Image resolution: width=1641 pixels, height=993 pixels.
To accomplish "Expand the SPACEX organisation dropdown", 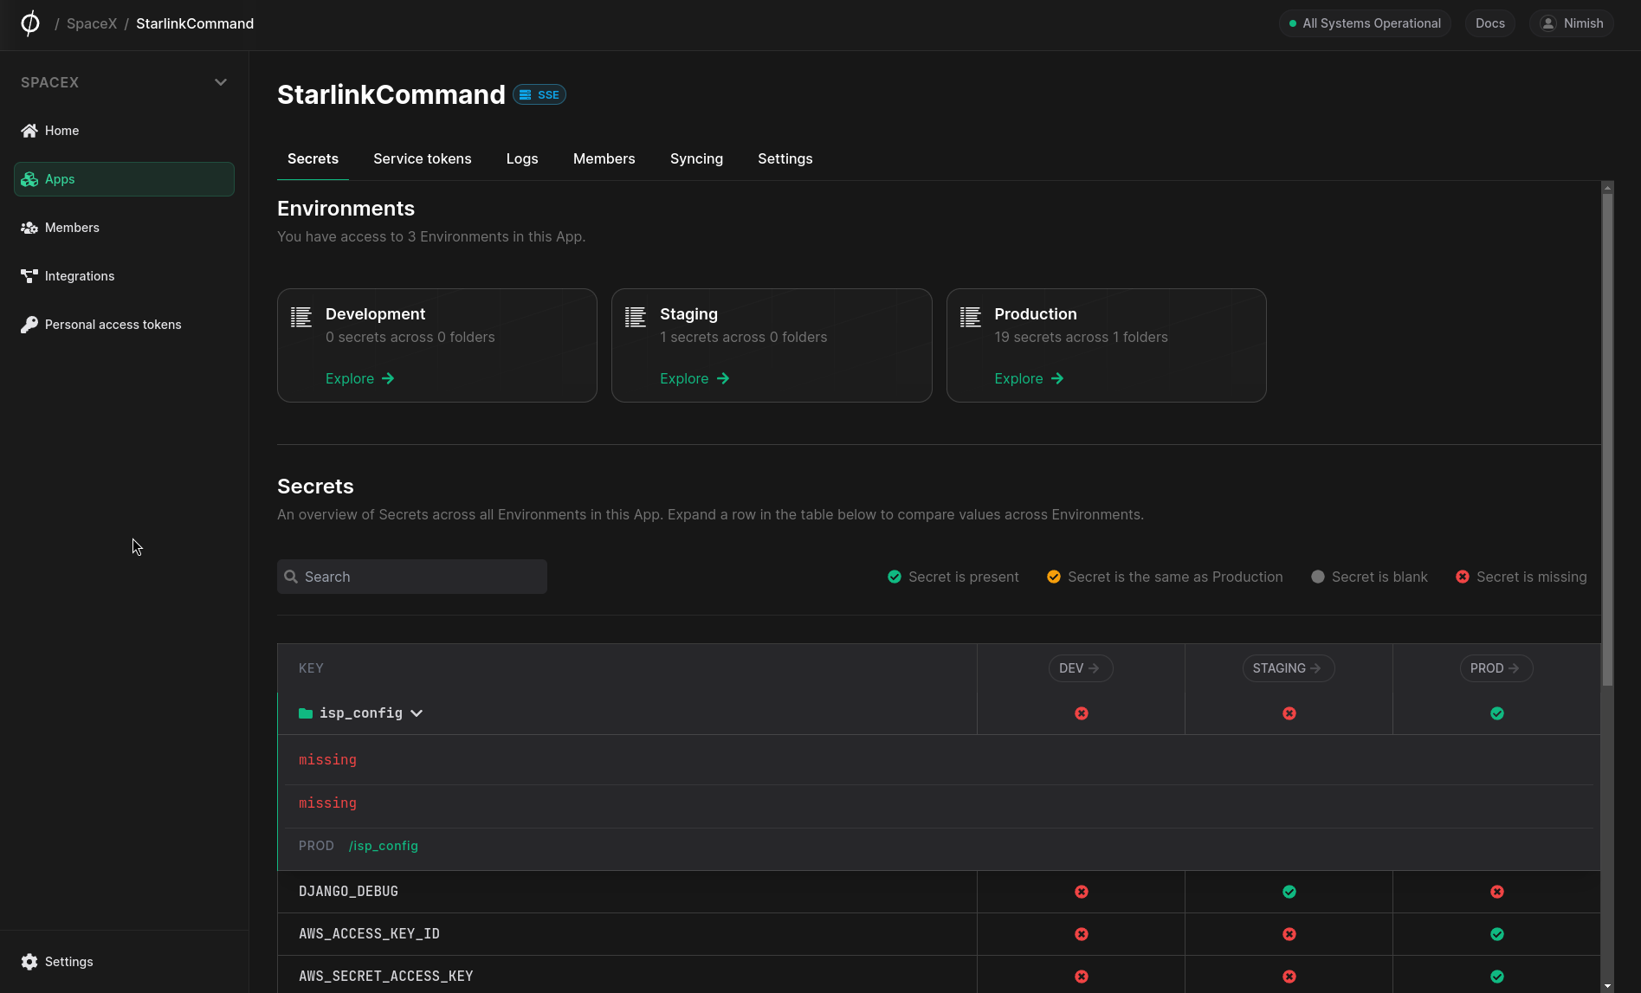I will pyautogui.click(x=221, y=82).
